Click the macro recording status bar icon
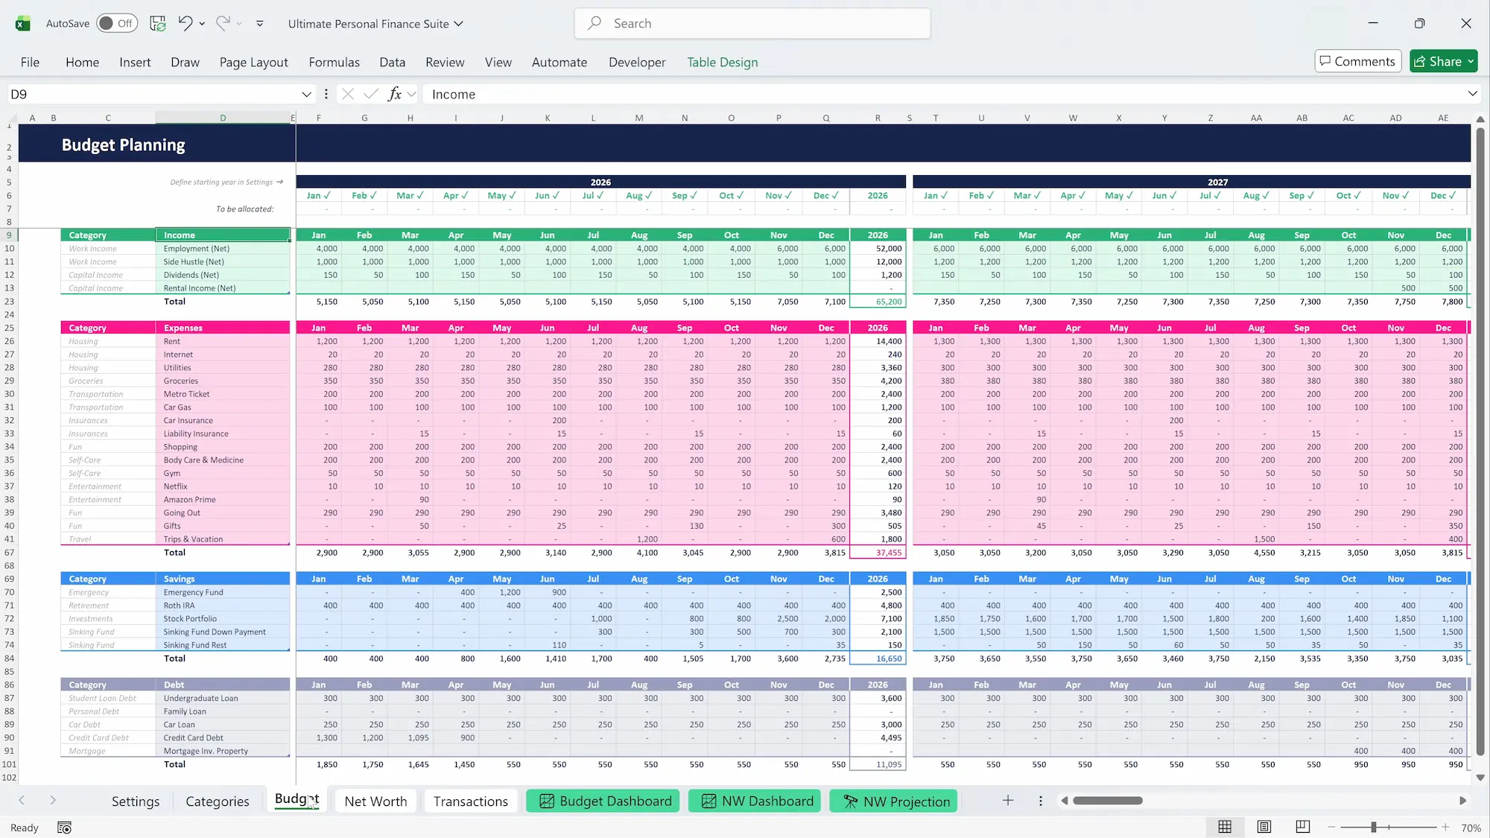Screen dimensions: 1490x838 tap(64, 828)
